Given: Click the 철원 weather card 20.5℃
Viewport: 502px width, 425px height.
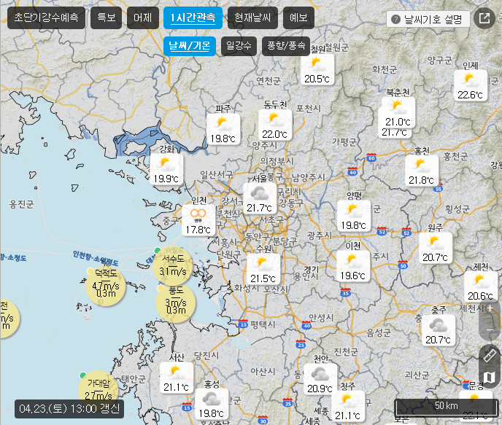Looking at the screenshot, I should (x=317, y=69).
